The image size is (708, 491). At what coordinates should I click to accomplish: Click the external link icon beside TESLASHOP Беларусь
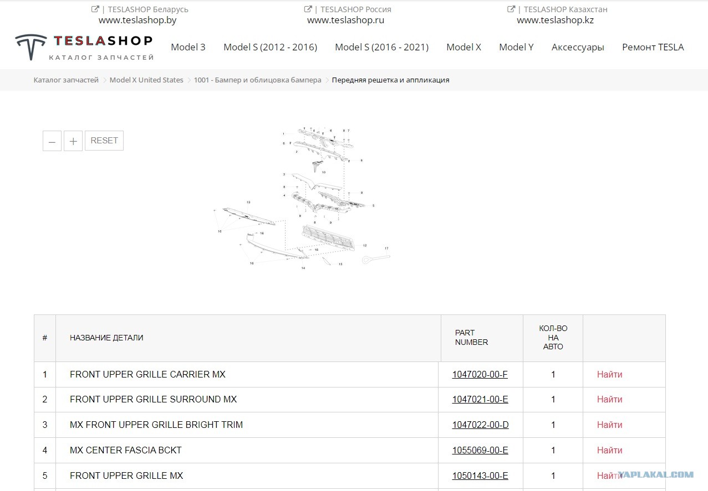95,9
